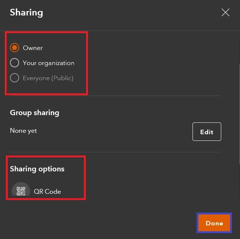Click the Your organization label text
This screenshot has width=240, height=239.
49,63
